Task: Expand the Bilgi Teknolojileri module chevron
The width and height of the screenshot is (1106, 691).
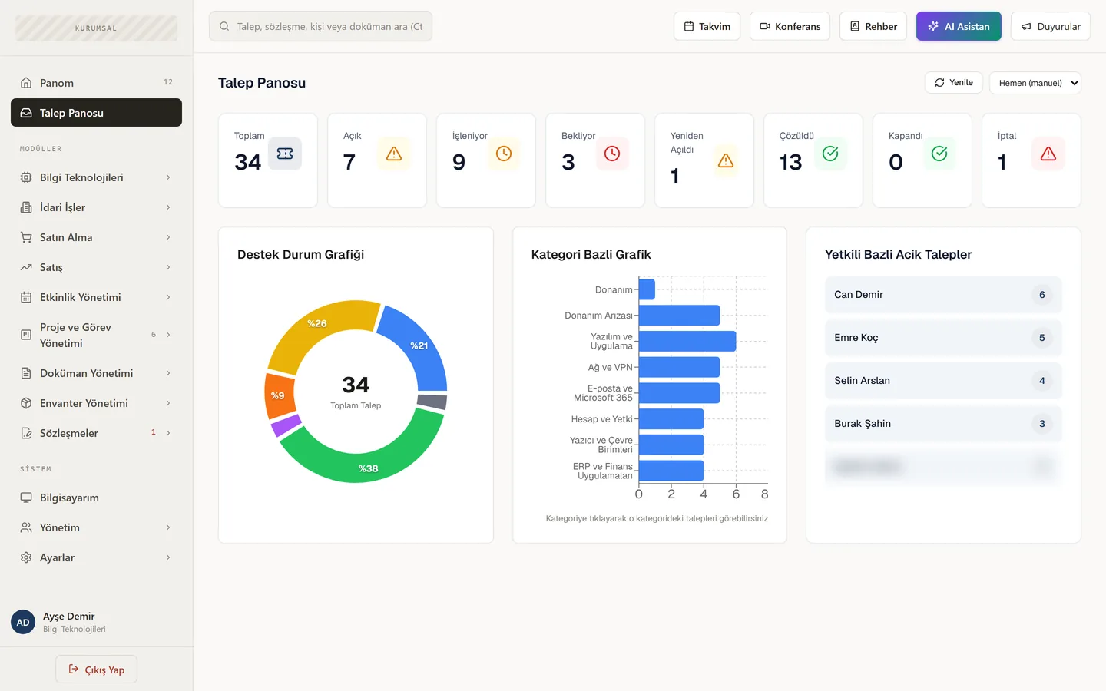Action: coord(168,177)
